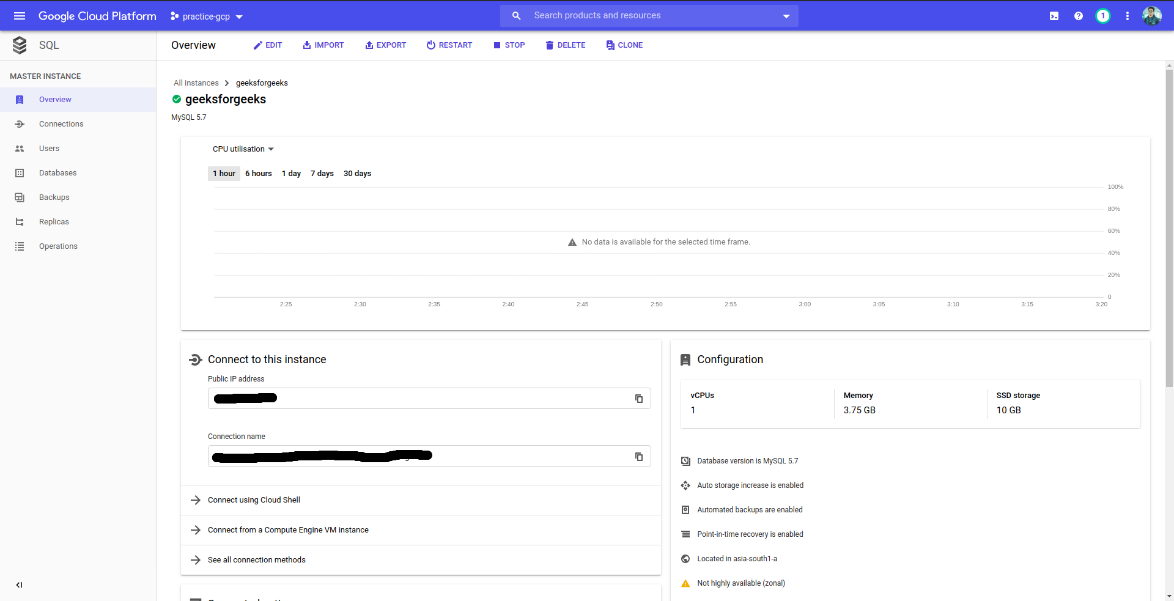
Task: Open the practice-gcp project selector
Action: coord(206,17)
